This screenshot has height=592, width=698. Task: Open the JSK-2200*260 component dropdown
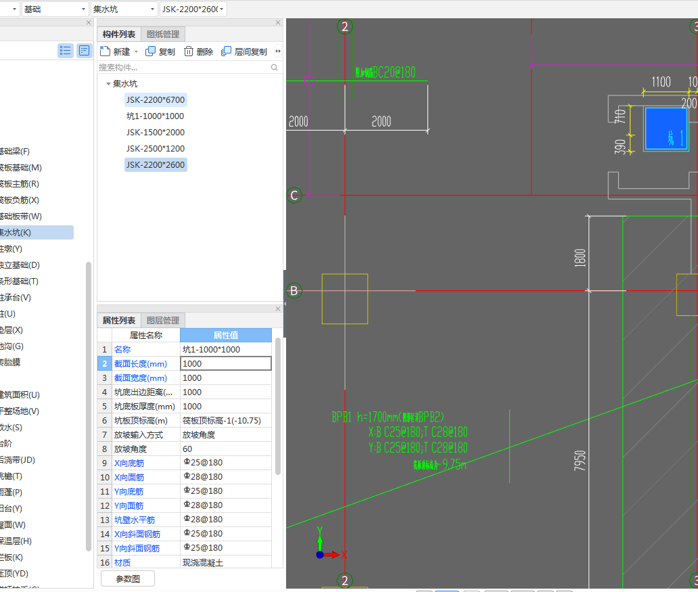[x=222, y=9]
